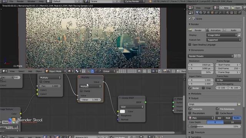
Task: Open the Render Presets dropdown
Action: [x=211, y=56]
